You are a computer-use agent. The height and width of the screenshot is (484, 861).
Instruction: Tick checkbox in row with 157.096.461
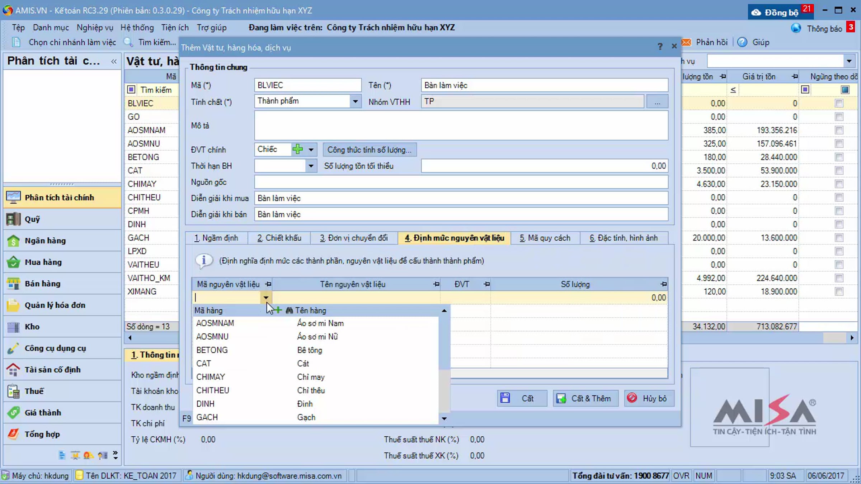(x=839, y=144)
